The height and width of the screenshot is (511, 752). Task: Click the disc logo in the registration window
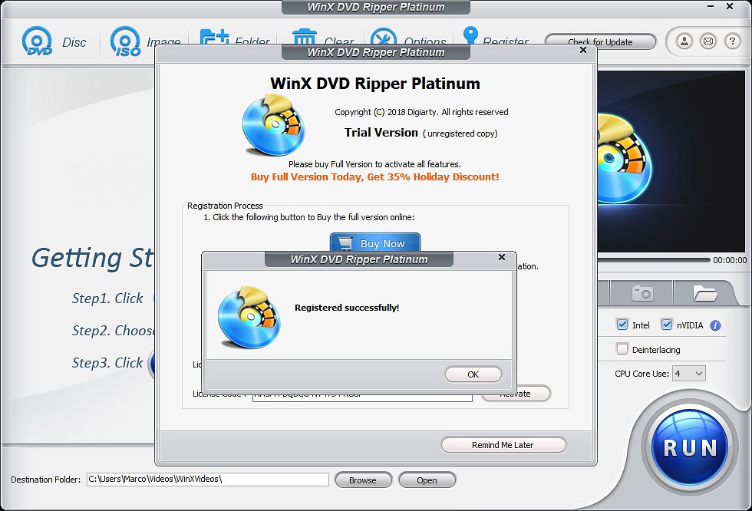click(273, 125)
